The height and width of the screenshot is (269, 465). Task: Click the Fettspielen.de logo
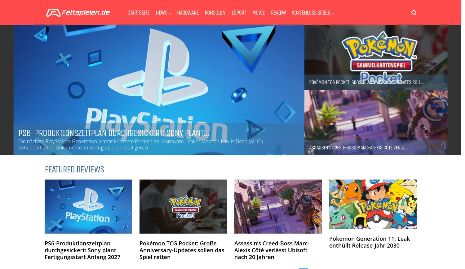[x=78, y=13]
